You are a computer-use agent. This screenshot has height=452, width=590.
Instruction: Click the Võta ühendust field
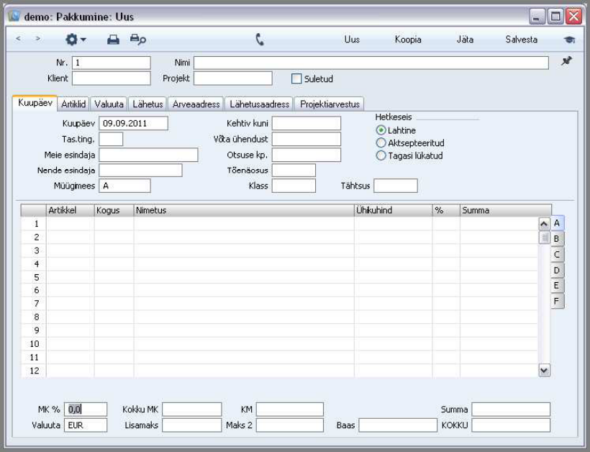point(307,139)
